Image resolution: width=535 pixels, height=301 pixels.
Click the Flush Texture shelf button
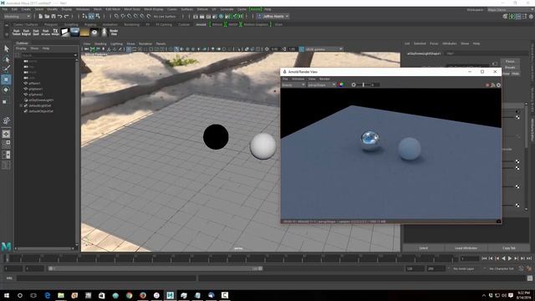click(17, 32)
